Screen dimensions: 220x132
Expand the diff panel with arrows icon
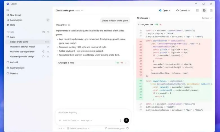coord(212,18)
